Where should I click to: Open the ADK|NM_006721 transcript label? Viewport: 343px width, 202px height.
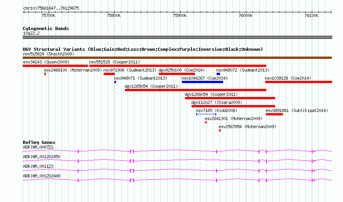pos(38,147)
